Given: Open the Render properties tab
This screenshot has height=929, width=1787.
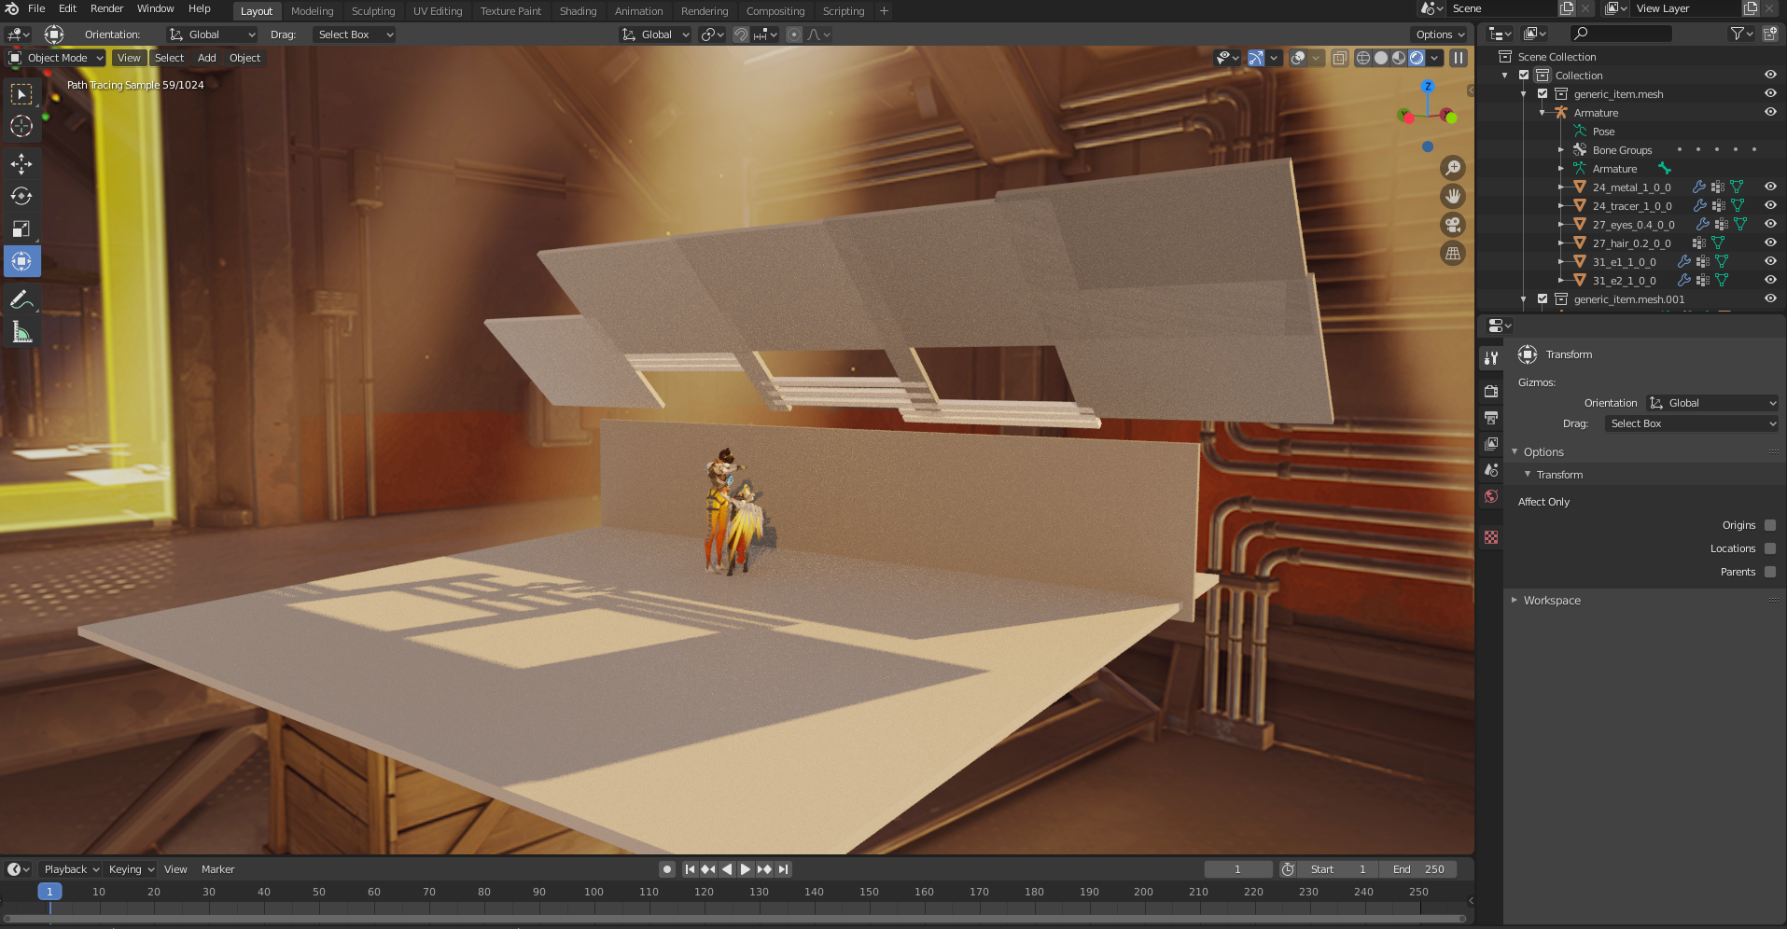Looking at the screenshot, I should pos(1491,391).
